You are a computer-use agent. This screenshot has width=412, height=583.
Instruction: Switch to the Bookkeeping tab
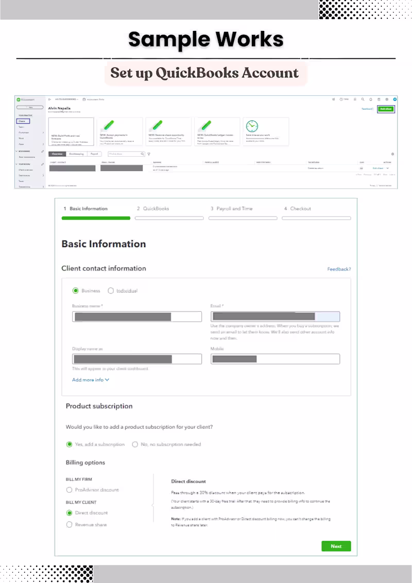pos(77,154)
